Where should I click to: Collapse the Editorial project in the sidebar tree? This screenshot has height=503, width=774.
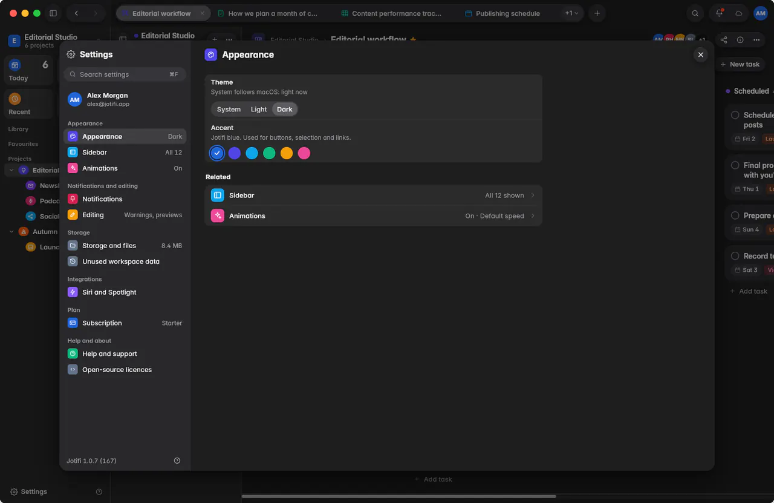(11, 171)
